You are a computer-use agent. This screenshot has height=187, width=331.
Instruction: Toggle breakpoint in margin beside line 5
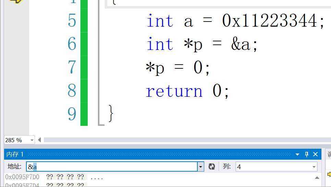click(x=16, y=21)
